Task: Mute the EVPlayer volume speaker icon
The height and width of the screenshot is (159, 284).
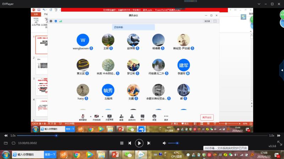Action: [x=164, y=143]
